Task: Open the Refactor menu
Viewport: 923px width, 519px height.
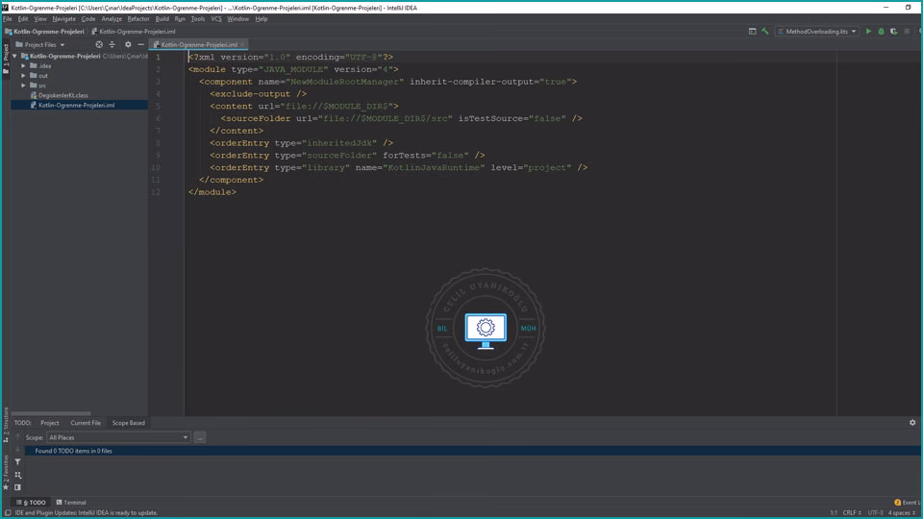Action: 138,19
